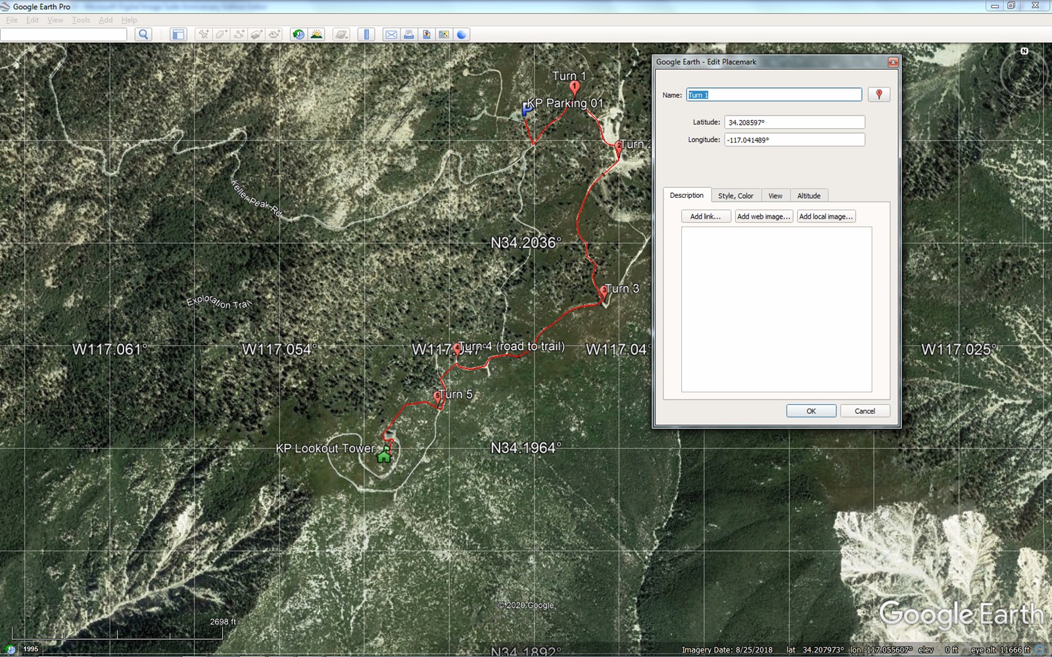
Task: Click the Email toolbar icon
Action: 391,35
